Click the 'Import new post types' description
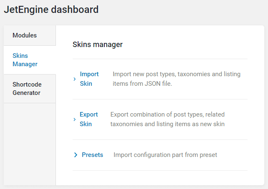This screenshot has width=268, height=189. (x=177, y=79)
